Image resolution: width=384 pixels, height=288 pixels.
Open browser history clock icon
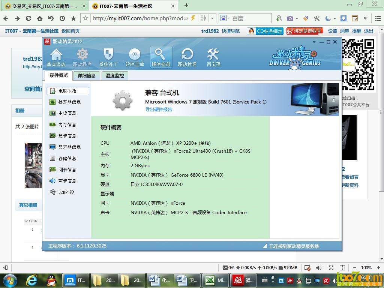[62, 18]
